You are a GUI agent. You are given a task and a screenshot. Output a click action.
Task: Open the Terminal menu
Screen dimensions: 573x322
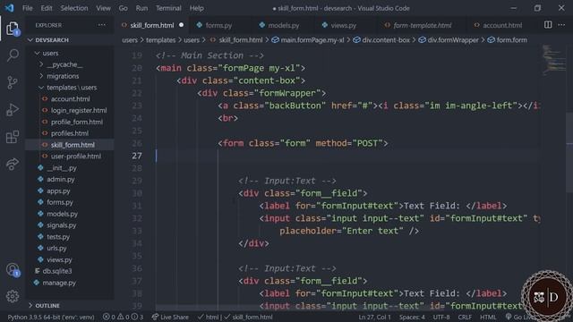[x=168, y=8]
